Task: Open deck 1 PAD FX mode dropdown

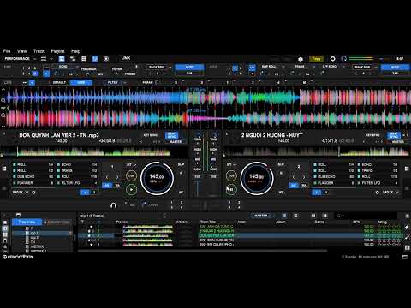Action: pos(20,192)
